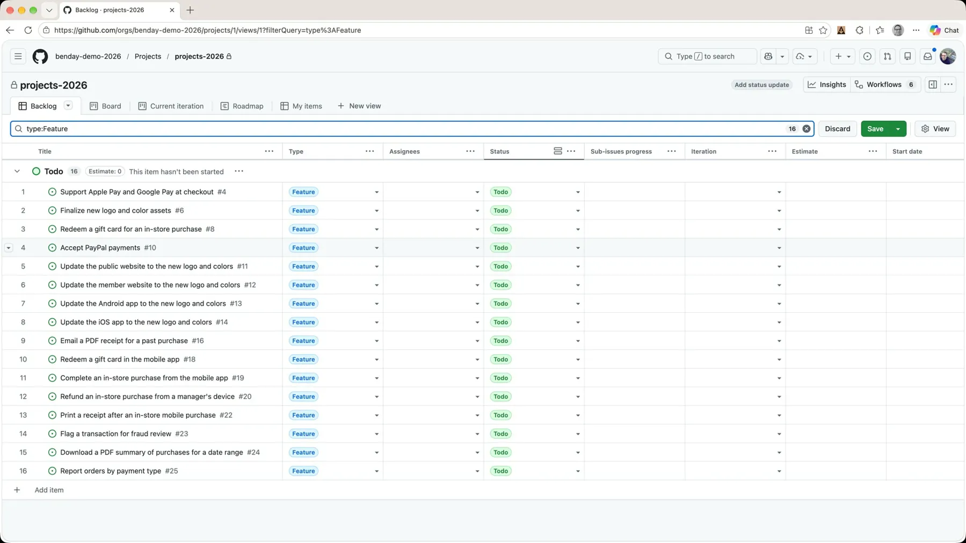Open Backlog view options dropdown

pyautogui.click(x=68, y=106)
